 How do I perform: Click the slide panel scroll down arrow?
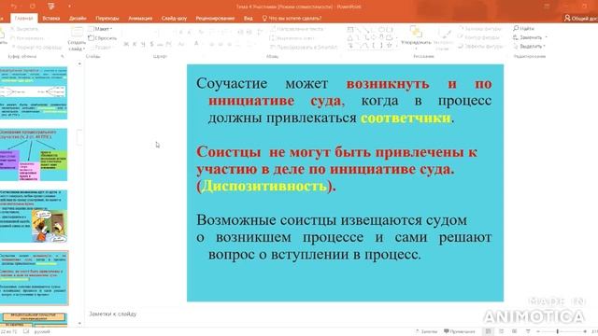pos(79,324)
